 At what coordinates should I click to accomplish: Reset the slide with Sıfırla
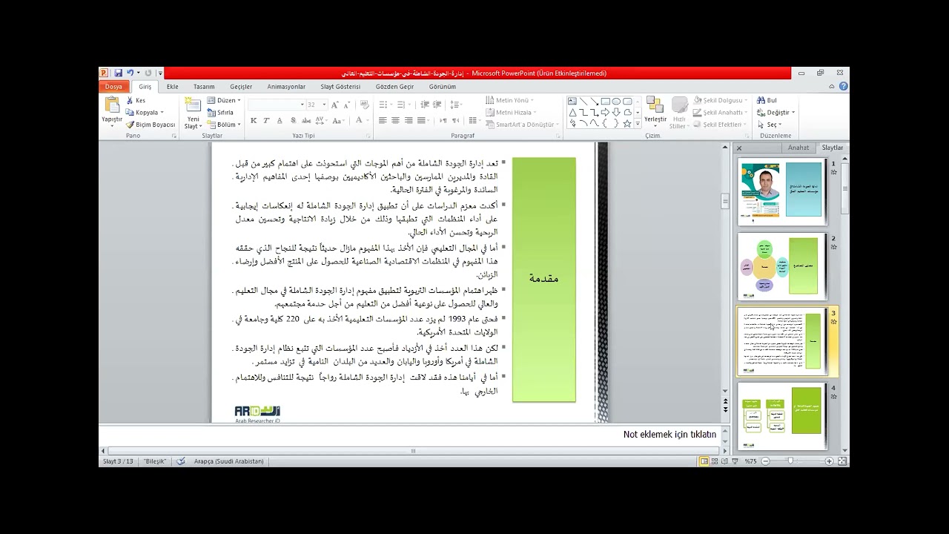[x=221, y=113]
